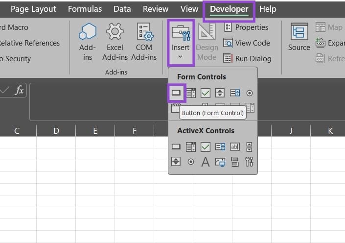
Task: Open COM Add-ins manager
Action: coord(144,42)
